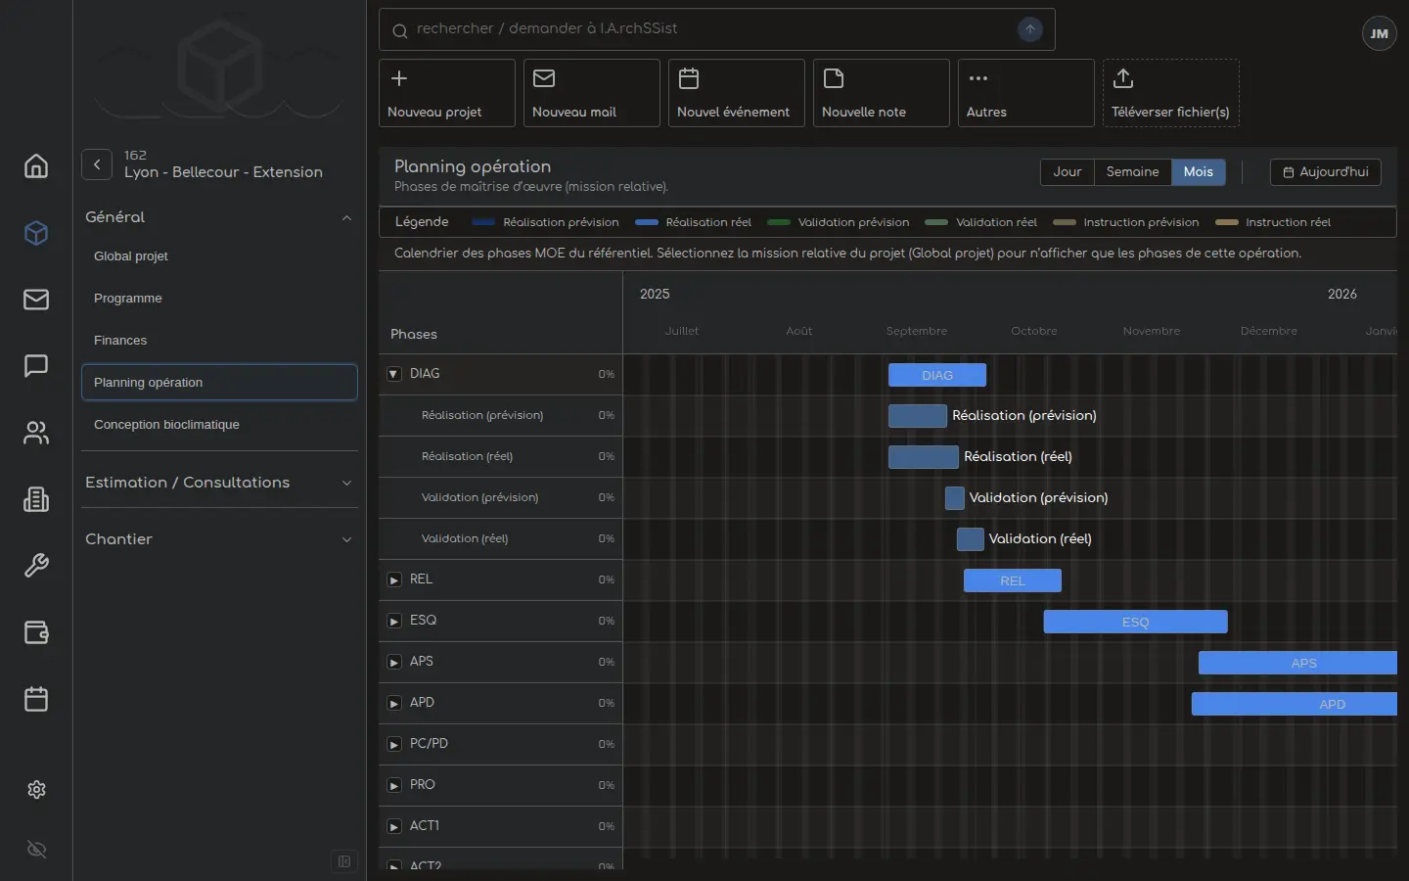
Task: Select the Mois view
Action: [1199, 172]
